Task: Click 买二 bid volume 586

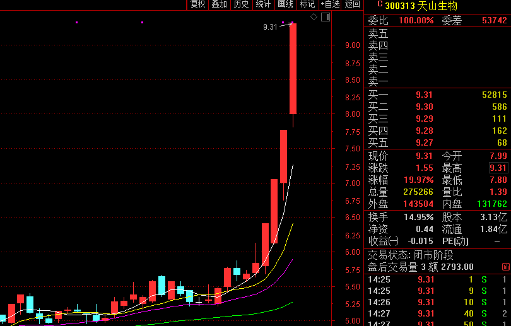Action: (500, 107)
